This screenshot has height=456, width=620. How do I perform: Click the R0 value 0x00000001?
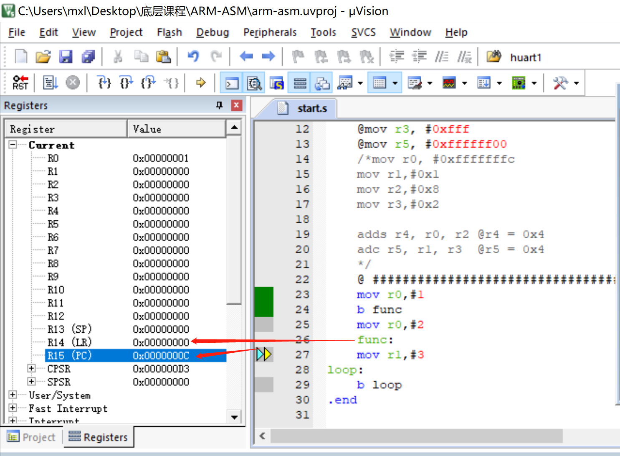coord(161,158)
